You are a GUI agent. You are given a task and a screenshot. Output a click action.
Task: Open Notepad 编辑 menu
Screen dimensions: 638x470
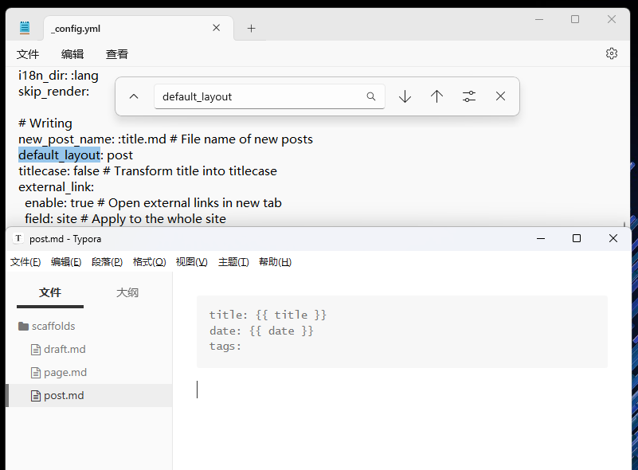pos(72,54)
